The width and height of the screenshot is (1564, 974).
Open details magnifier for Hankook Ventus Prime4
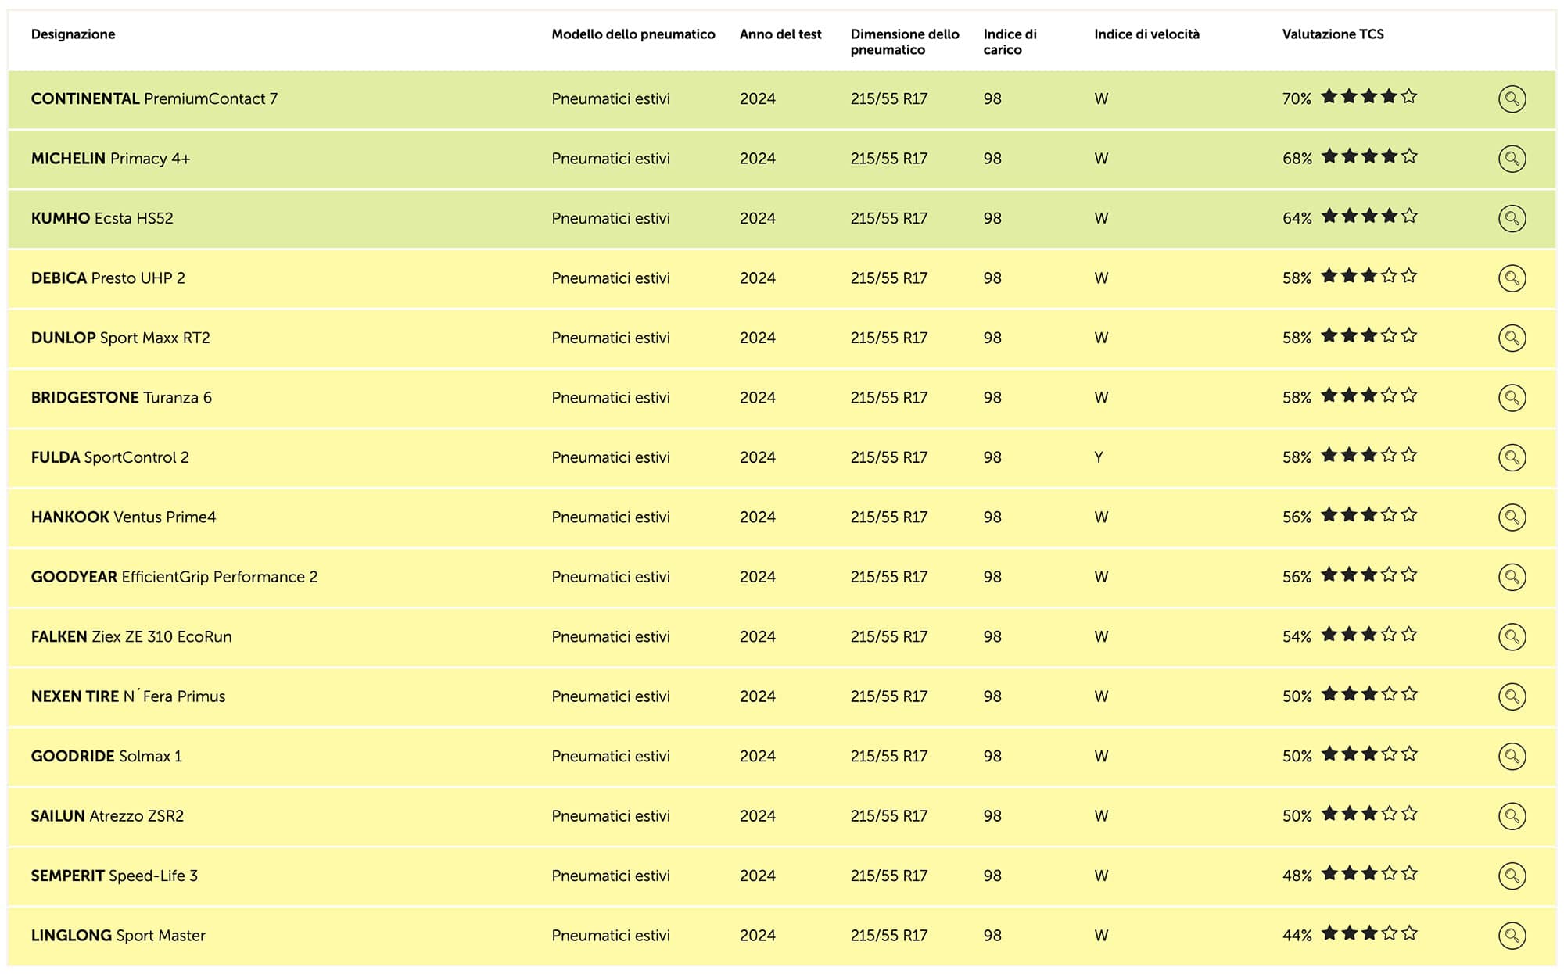tap(1512, 517)
